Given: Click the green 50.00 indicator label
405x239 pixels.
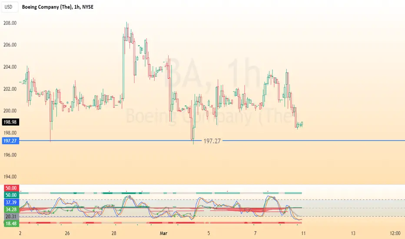Looking at the screenshot, I should [11, 195].
